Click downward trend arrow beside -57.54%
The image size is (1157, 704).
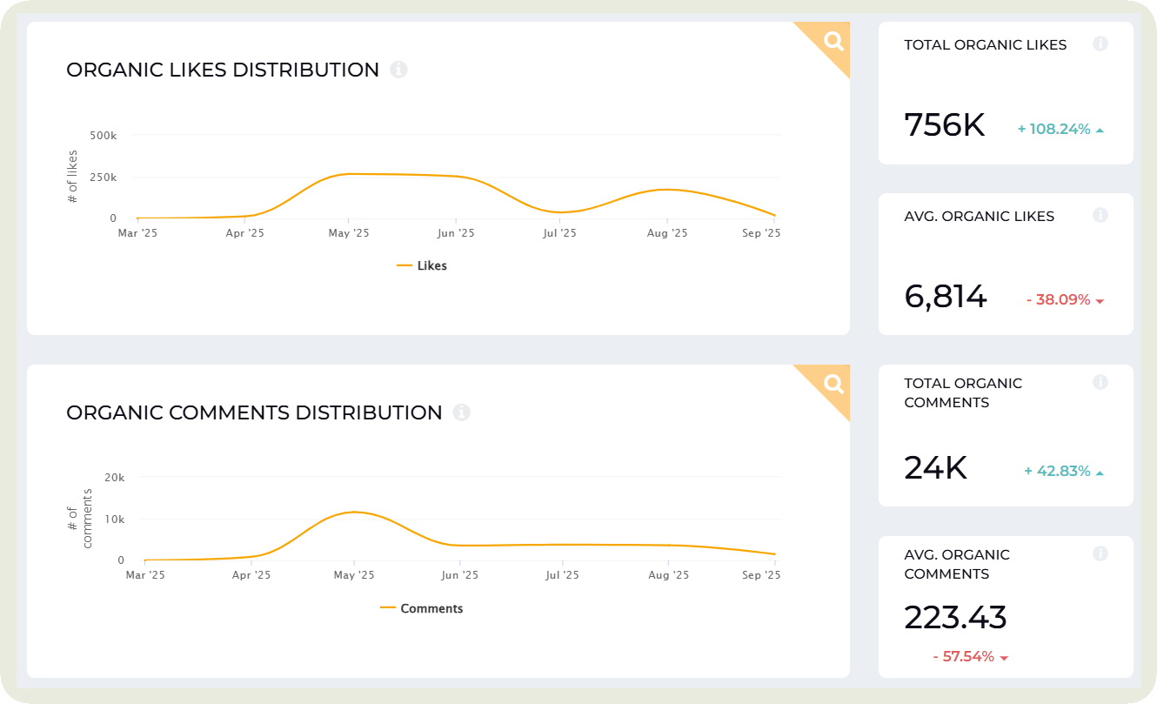(1004, 657)
